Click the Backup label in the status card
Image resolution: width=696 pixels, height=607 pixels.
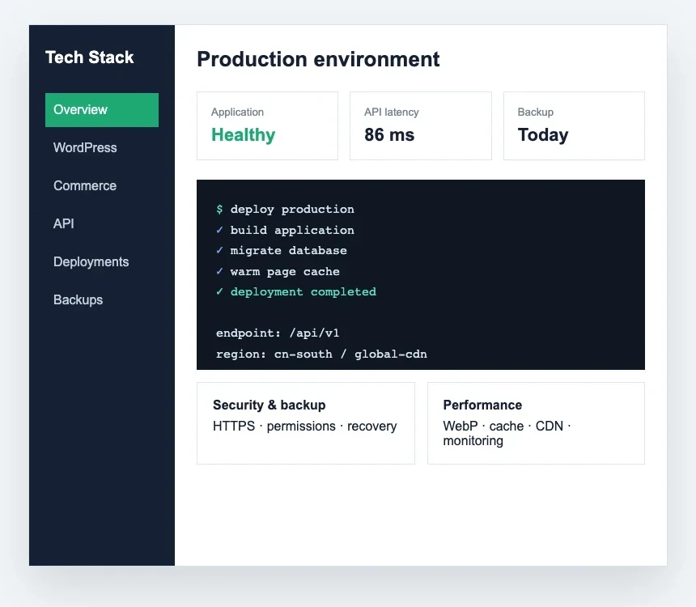pos(535,112)
